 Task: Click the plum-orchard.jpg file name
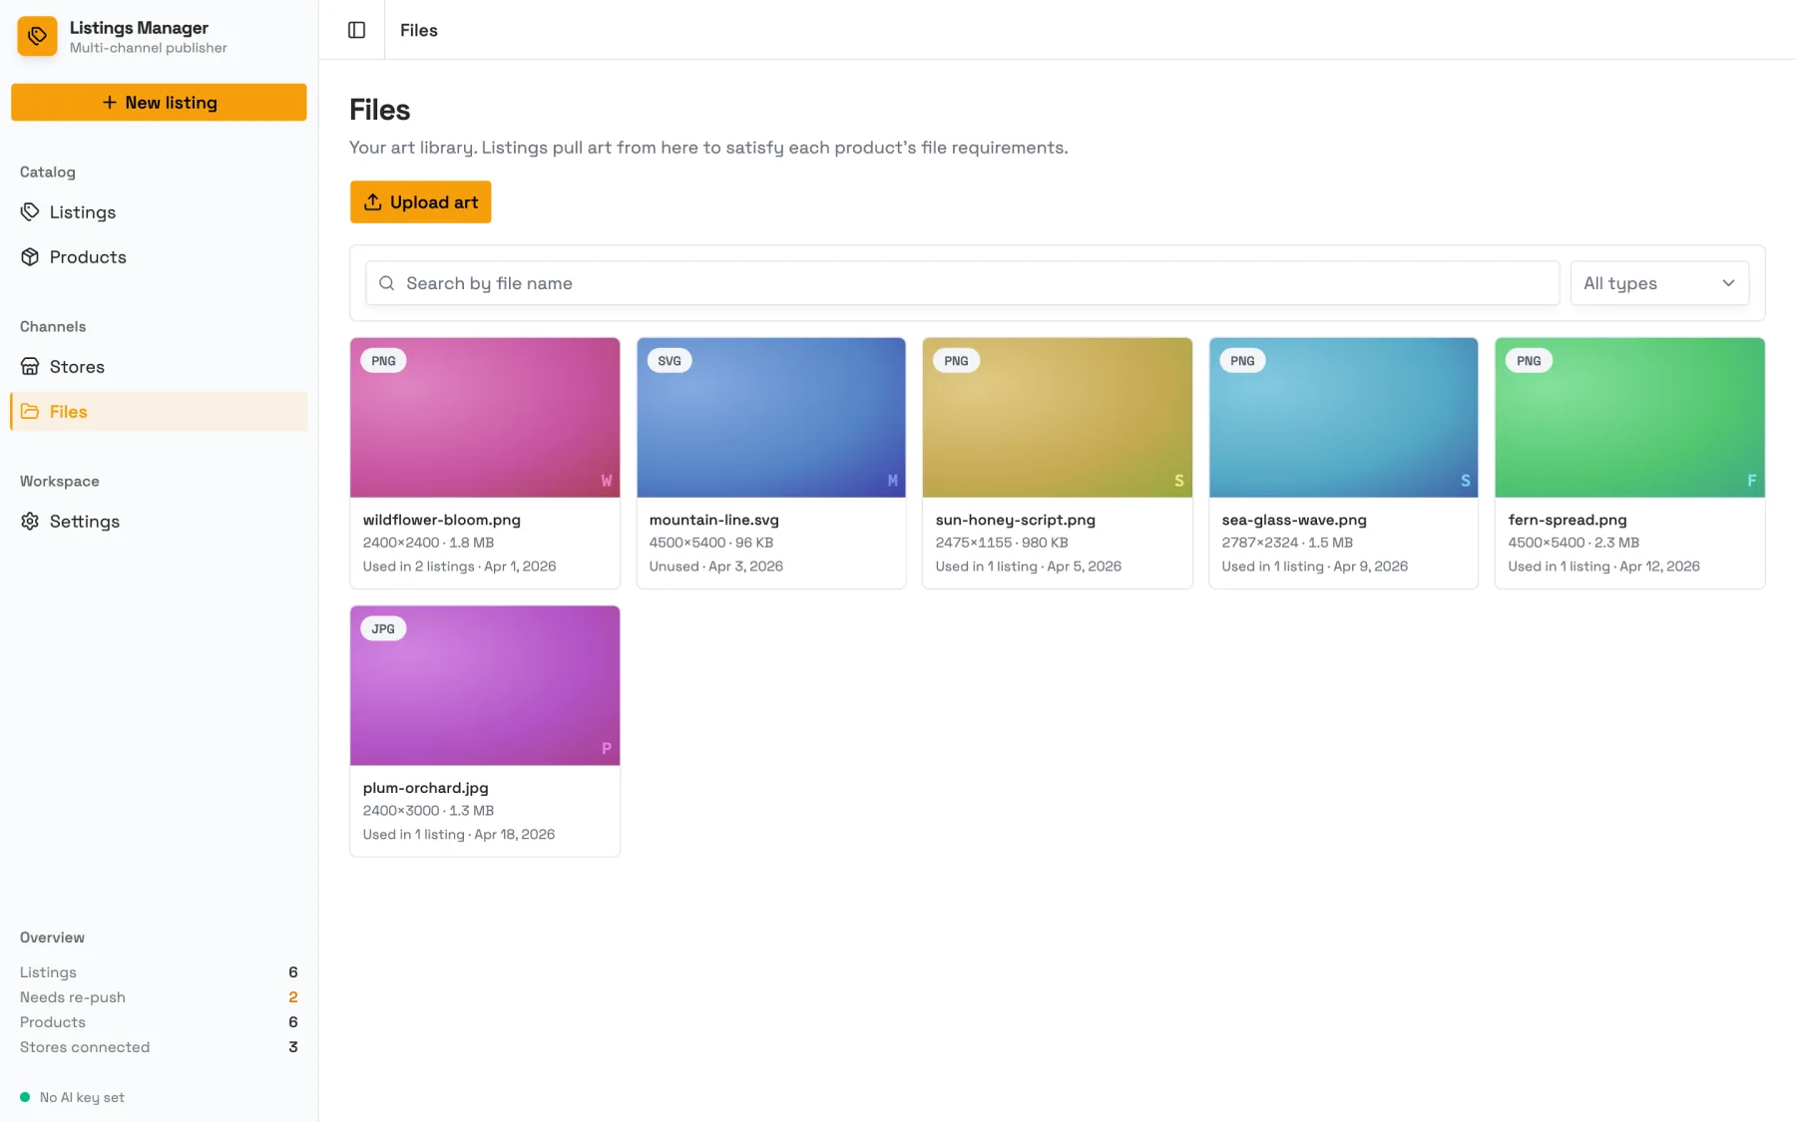click(x=426, y=788)
